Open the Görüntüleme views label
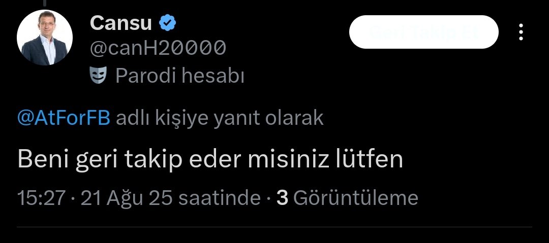 click(x=355, y=198)
